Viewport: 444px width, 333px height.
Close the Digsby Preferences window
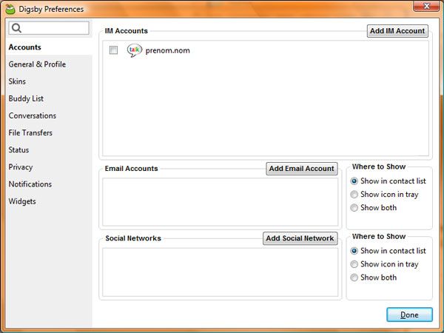(426, 6)
